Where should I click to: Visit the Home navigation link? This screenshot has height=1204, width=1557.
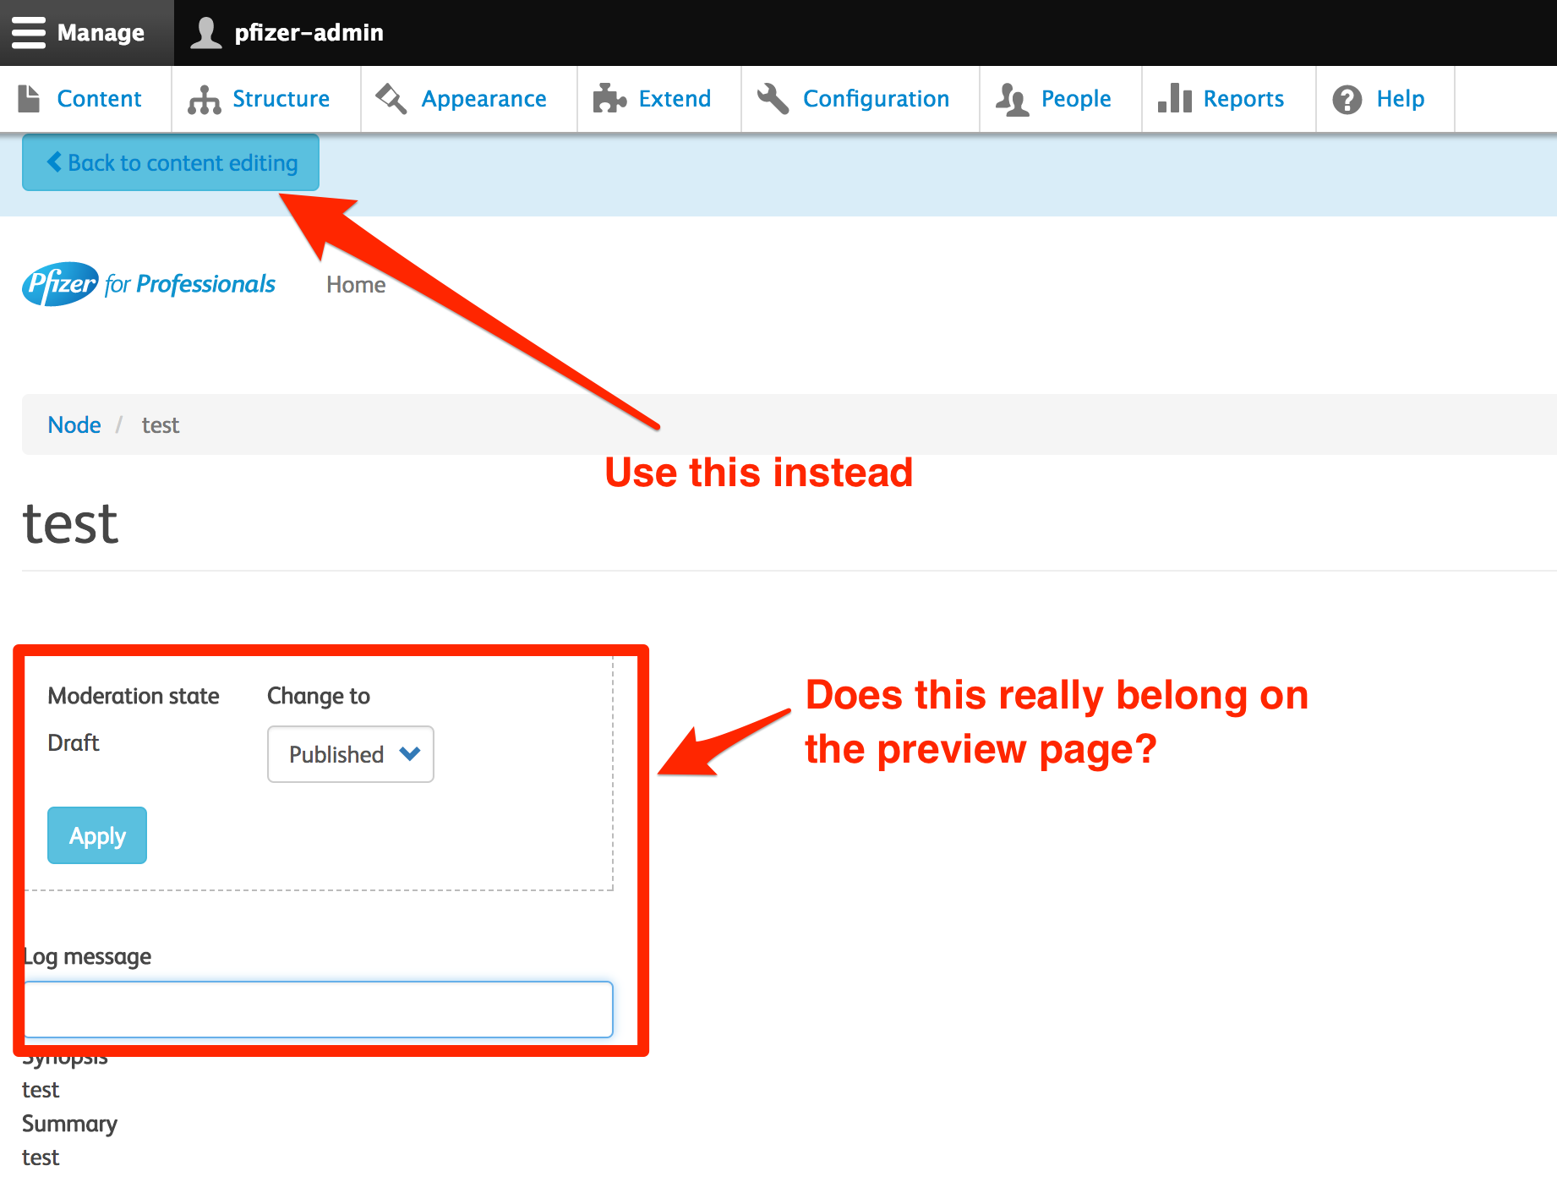(x=356, y=285)
